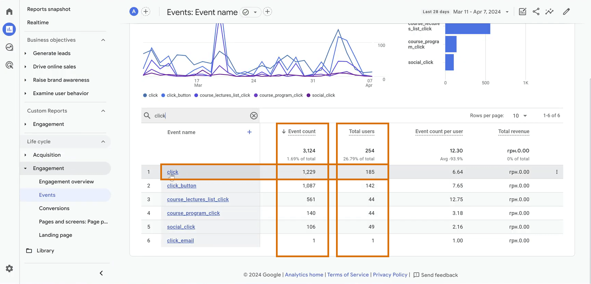Open the Explore icon in the left rail
591x284 pixels.
9,47
